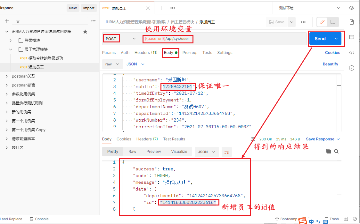Screen dimensions: 360x224
Task: Switch to the Auth tab
Action: click(x=125, y=53)
